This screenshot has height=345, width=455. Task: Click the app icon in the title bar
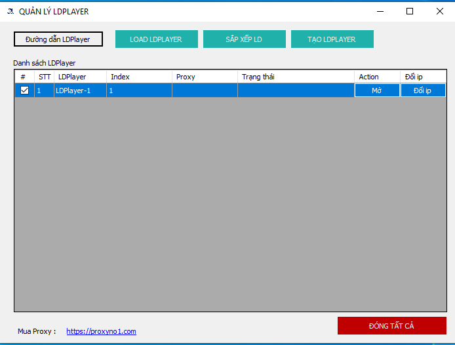pos(10,11)
